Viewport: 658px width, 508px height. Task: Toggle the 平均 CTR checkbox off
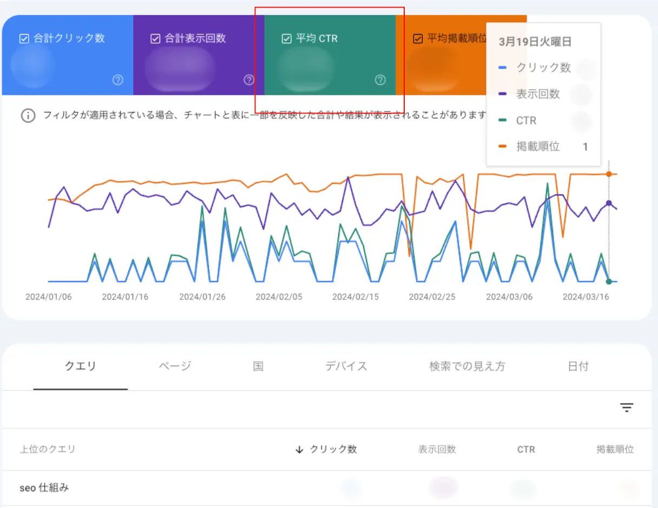pyautogui.click(x=286, y=38)
